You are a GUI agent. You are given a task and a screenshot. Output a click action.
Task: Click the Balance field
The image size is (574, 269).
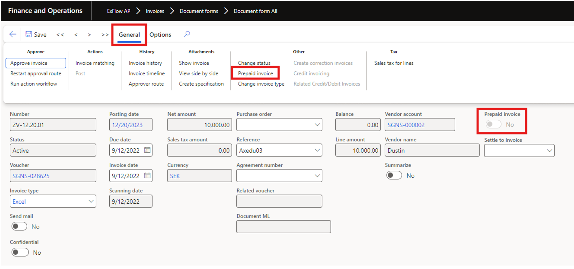tap(358, 125)
